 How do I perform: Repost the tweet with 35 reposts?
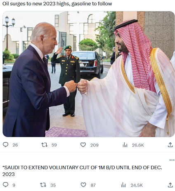point(43,185)
